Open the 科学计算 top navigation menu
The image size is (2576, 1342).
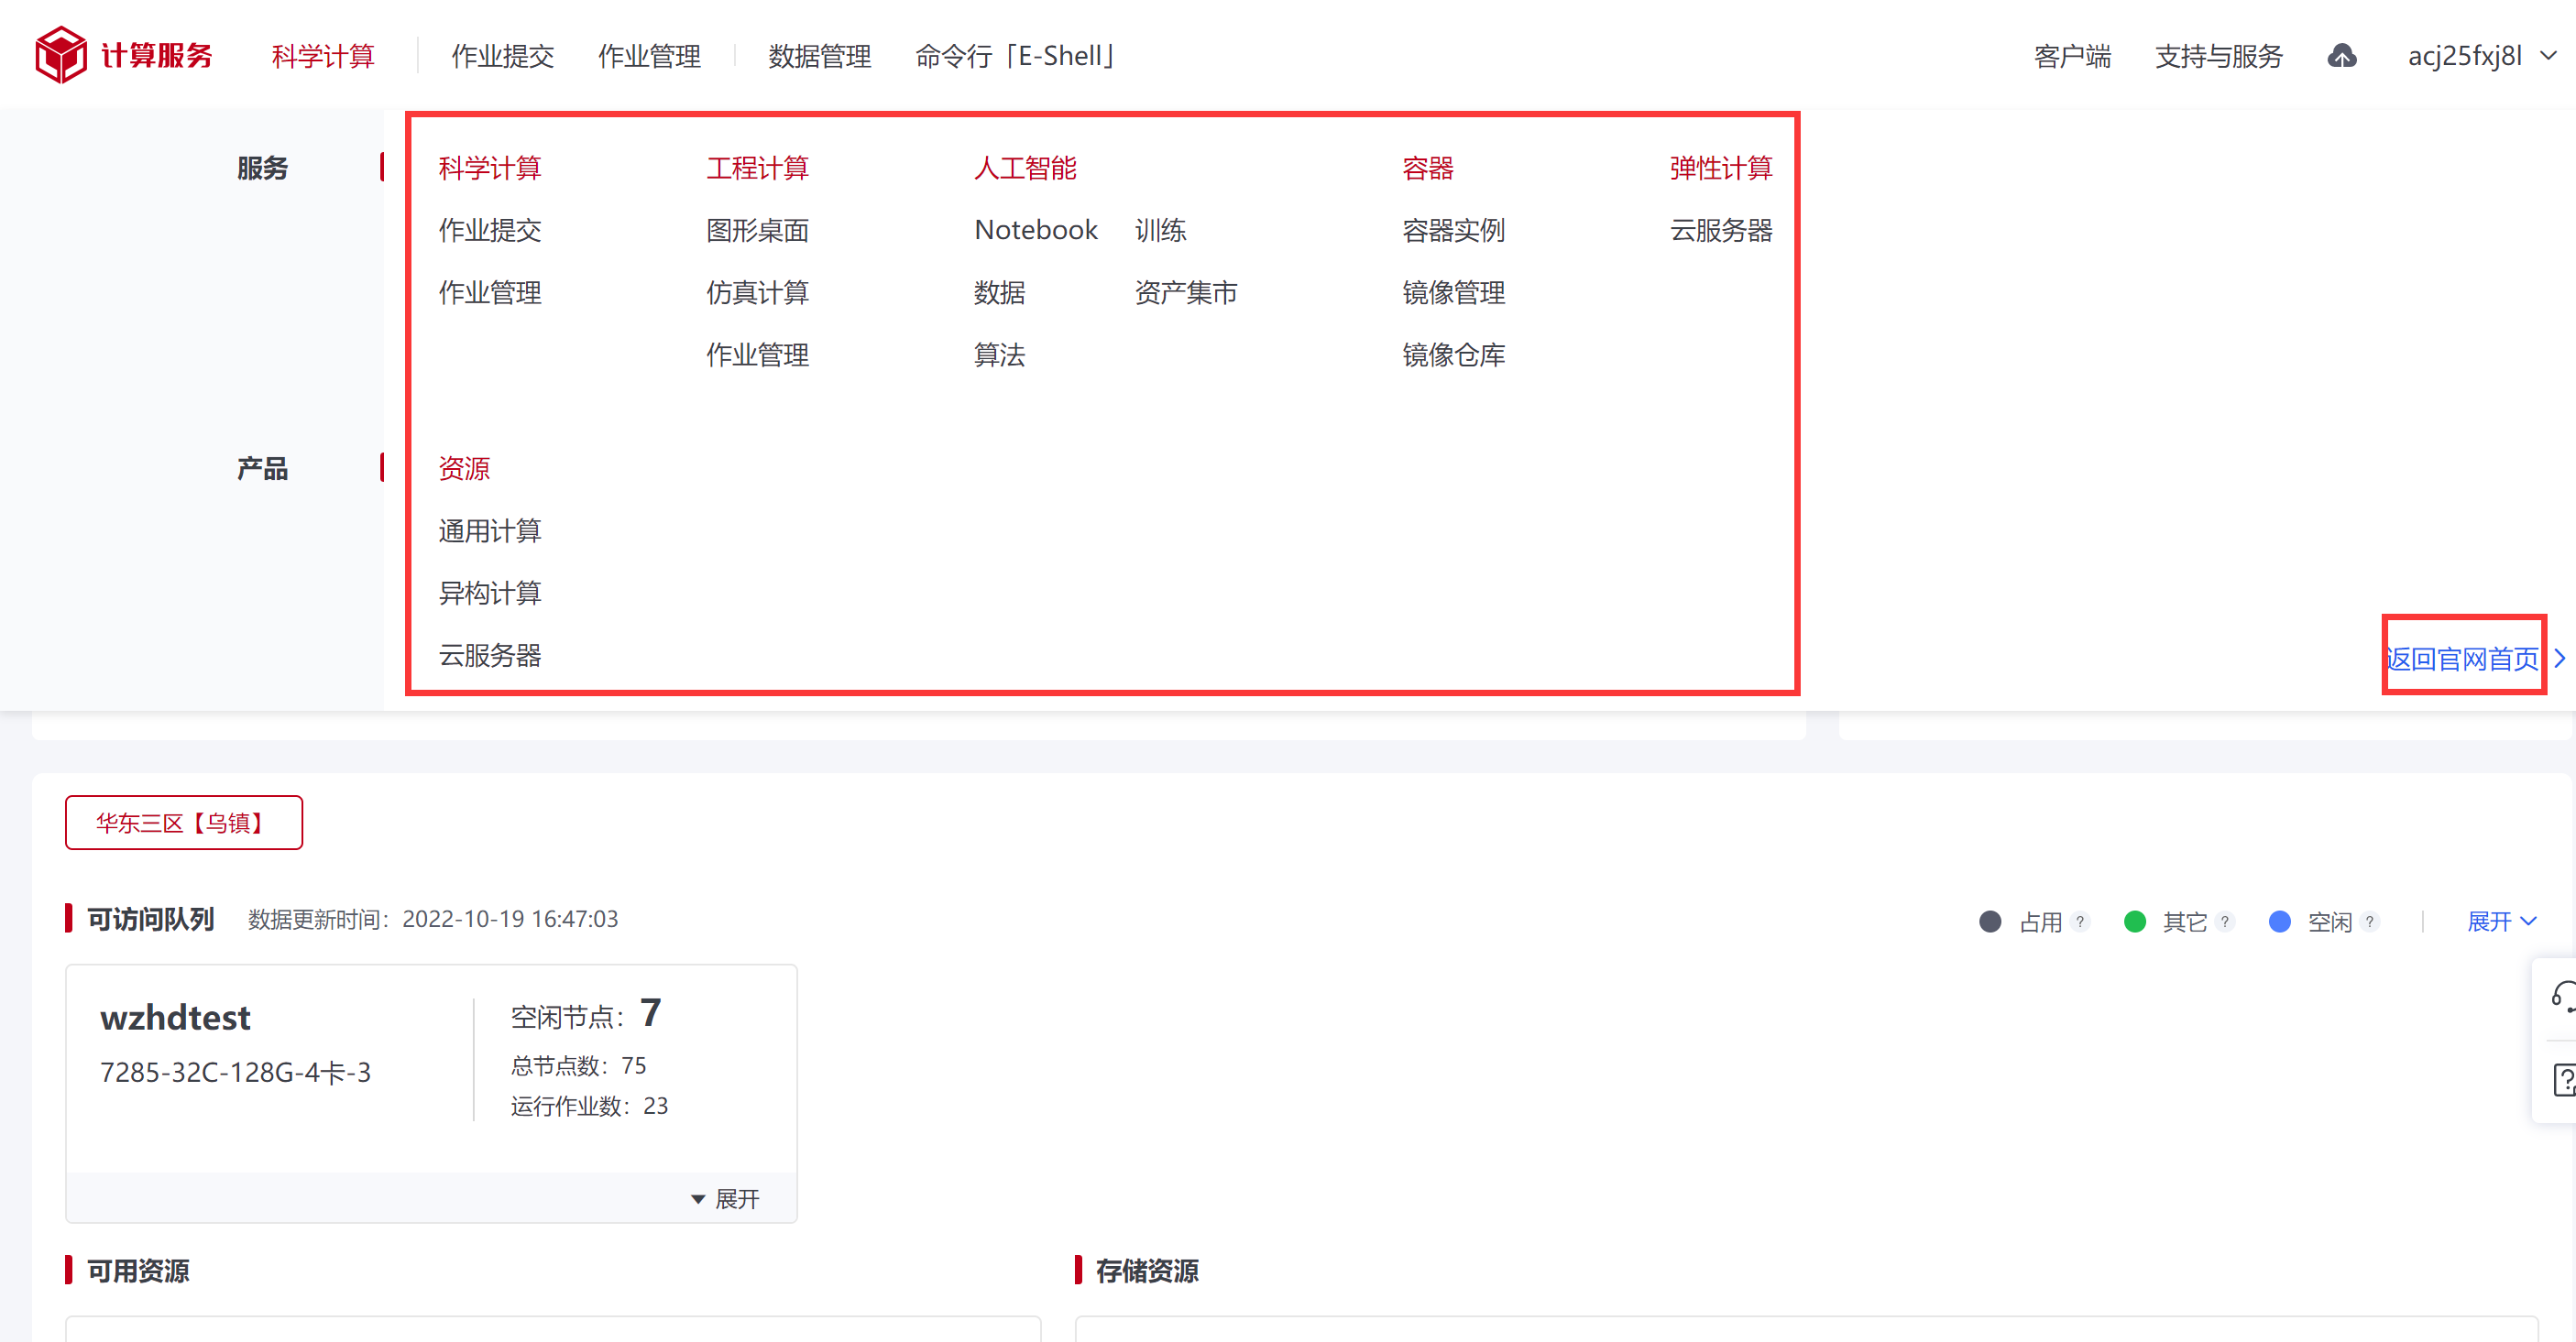point(323,56)
